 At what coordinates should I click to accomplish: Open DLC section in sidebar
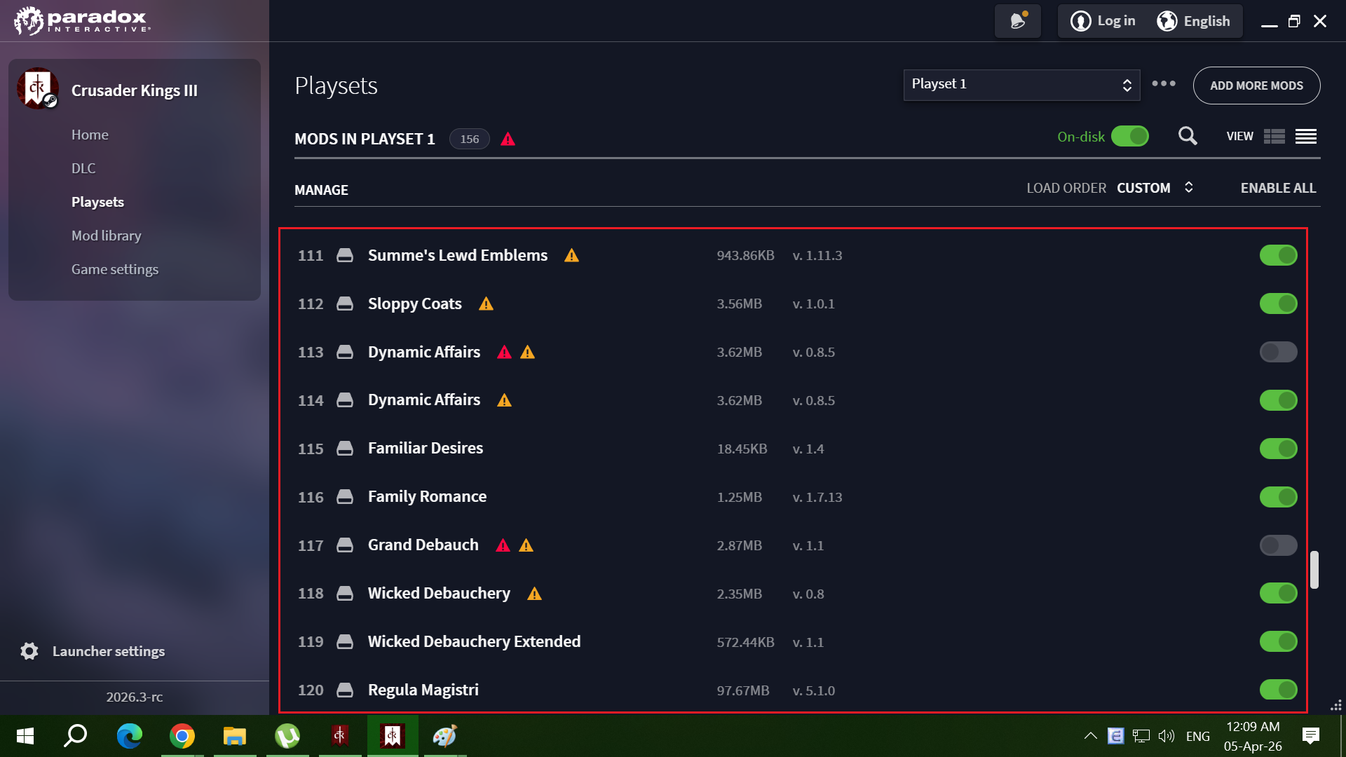[83, 168]
